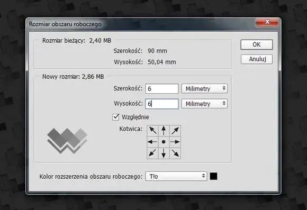This screenshot has width=307, height=210.
Task: Open Wysokość units dropdown (Milimetry)
Action: coord(204,104)
